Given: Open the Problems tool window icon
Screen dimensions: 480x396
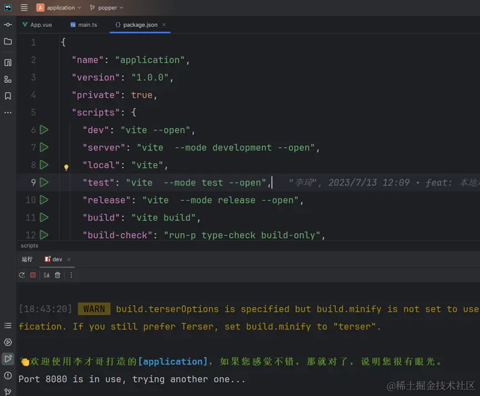Looking at the screenshot, I should tap(8, 375).
